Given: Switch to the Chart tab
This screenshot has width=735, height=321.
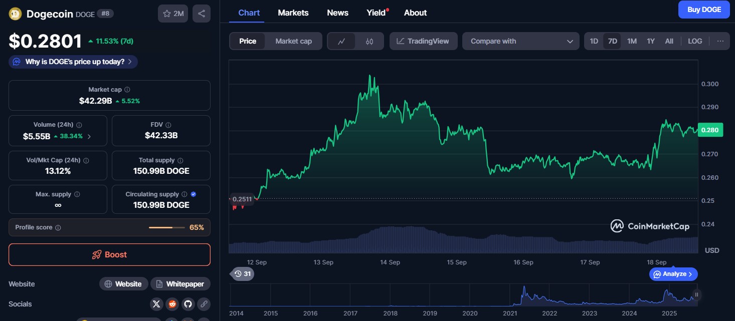Looking at the screenshot, I should coord(249,13).
